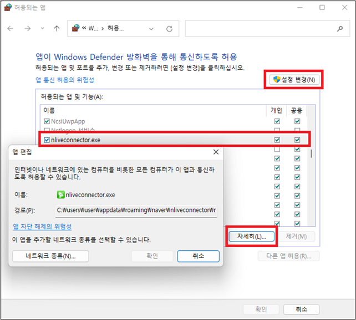Image resolution: width=356 pixels, height=320 pixels.
Task: Select the NcsiUwpApp list row
Action: [174, 121]
